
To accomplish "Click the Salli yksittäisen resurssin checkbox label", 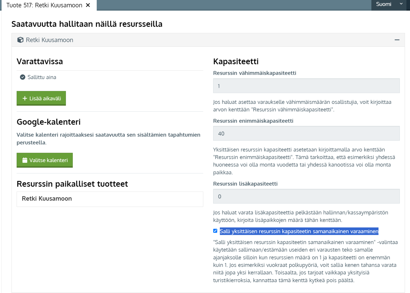I will (299, 231).
